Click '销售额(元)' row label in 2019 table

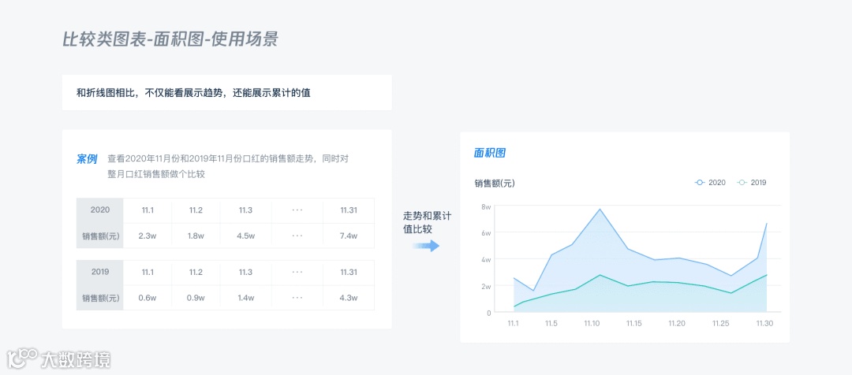pyautogui.click(x=100, y=298)
